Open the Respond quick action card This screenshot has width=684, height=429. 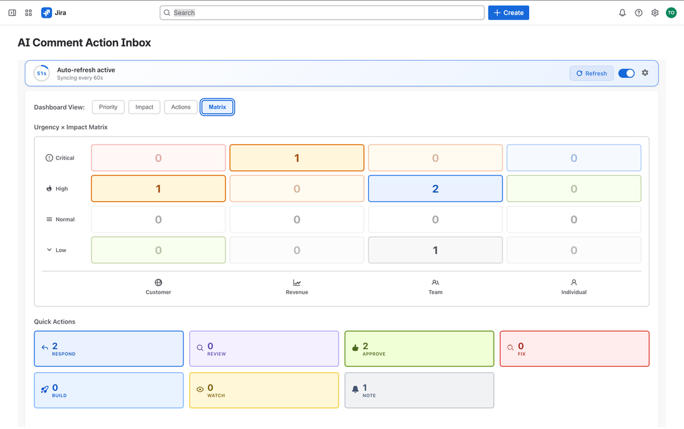[108, 348]
